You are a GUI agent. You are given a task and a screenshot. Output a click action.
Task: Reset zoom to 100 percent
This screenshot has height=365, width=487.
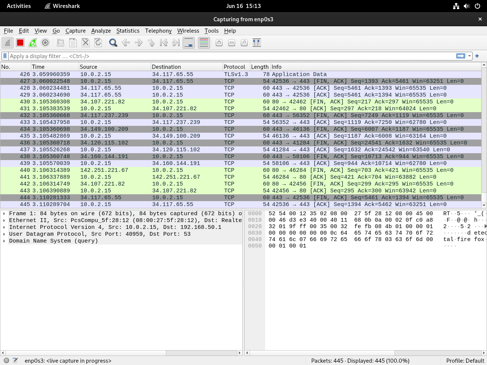tap(244, 43)
